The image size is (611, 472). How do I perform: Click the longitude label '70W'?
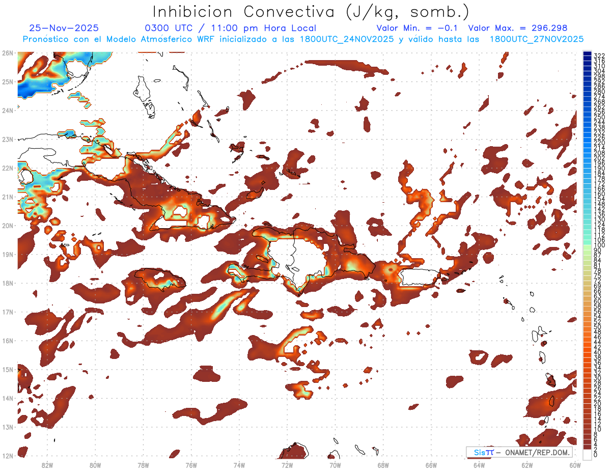point(335,465)
